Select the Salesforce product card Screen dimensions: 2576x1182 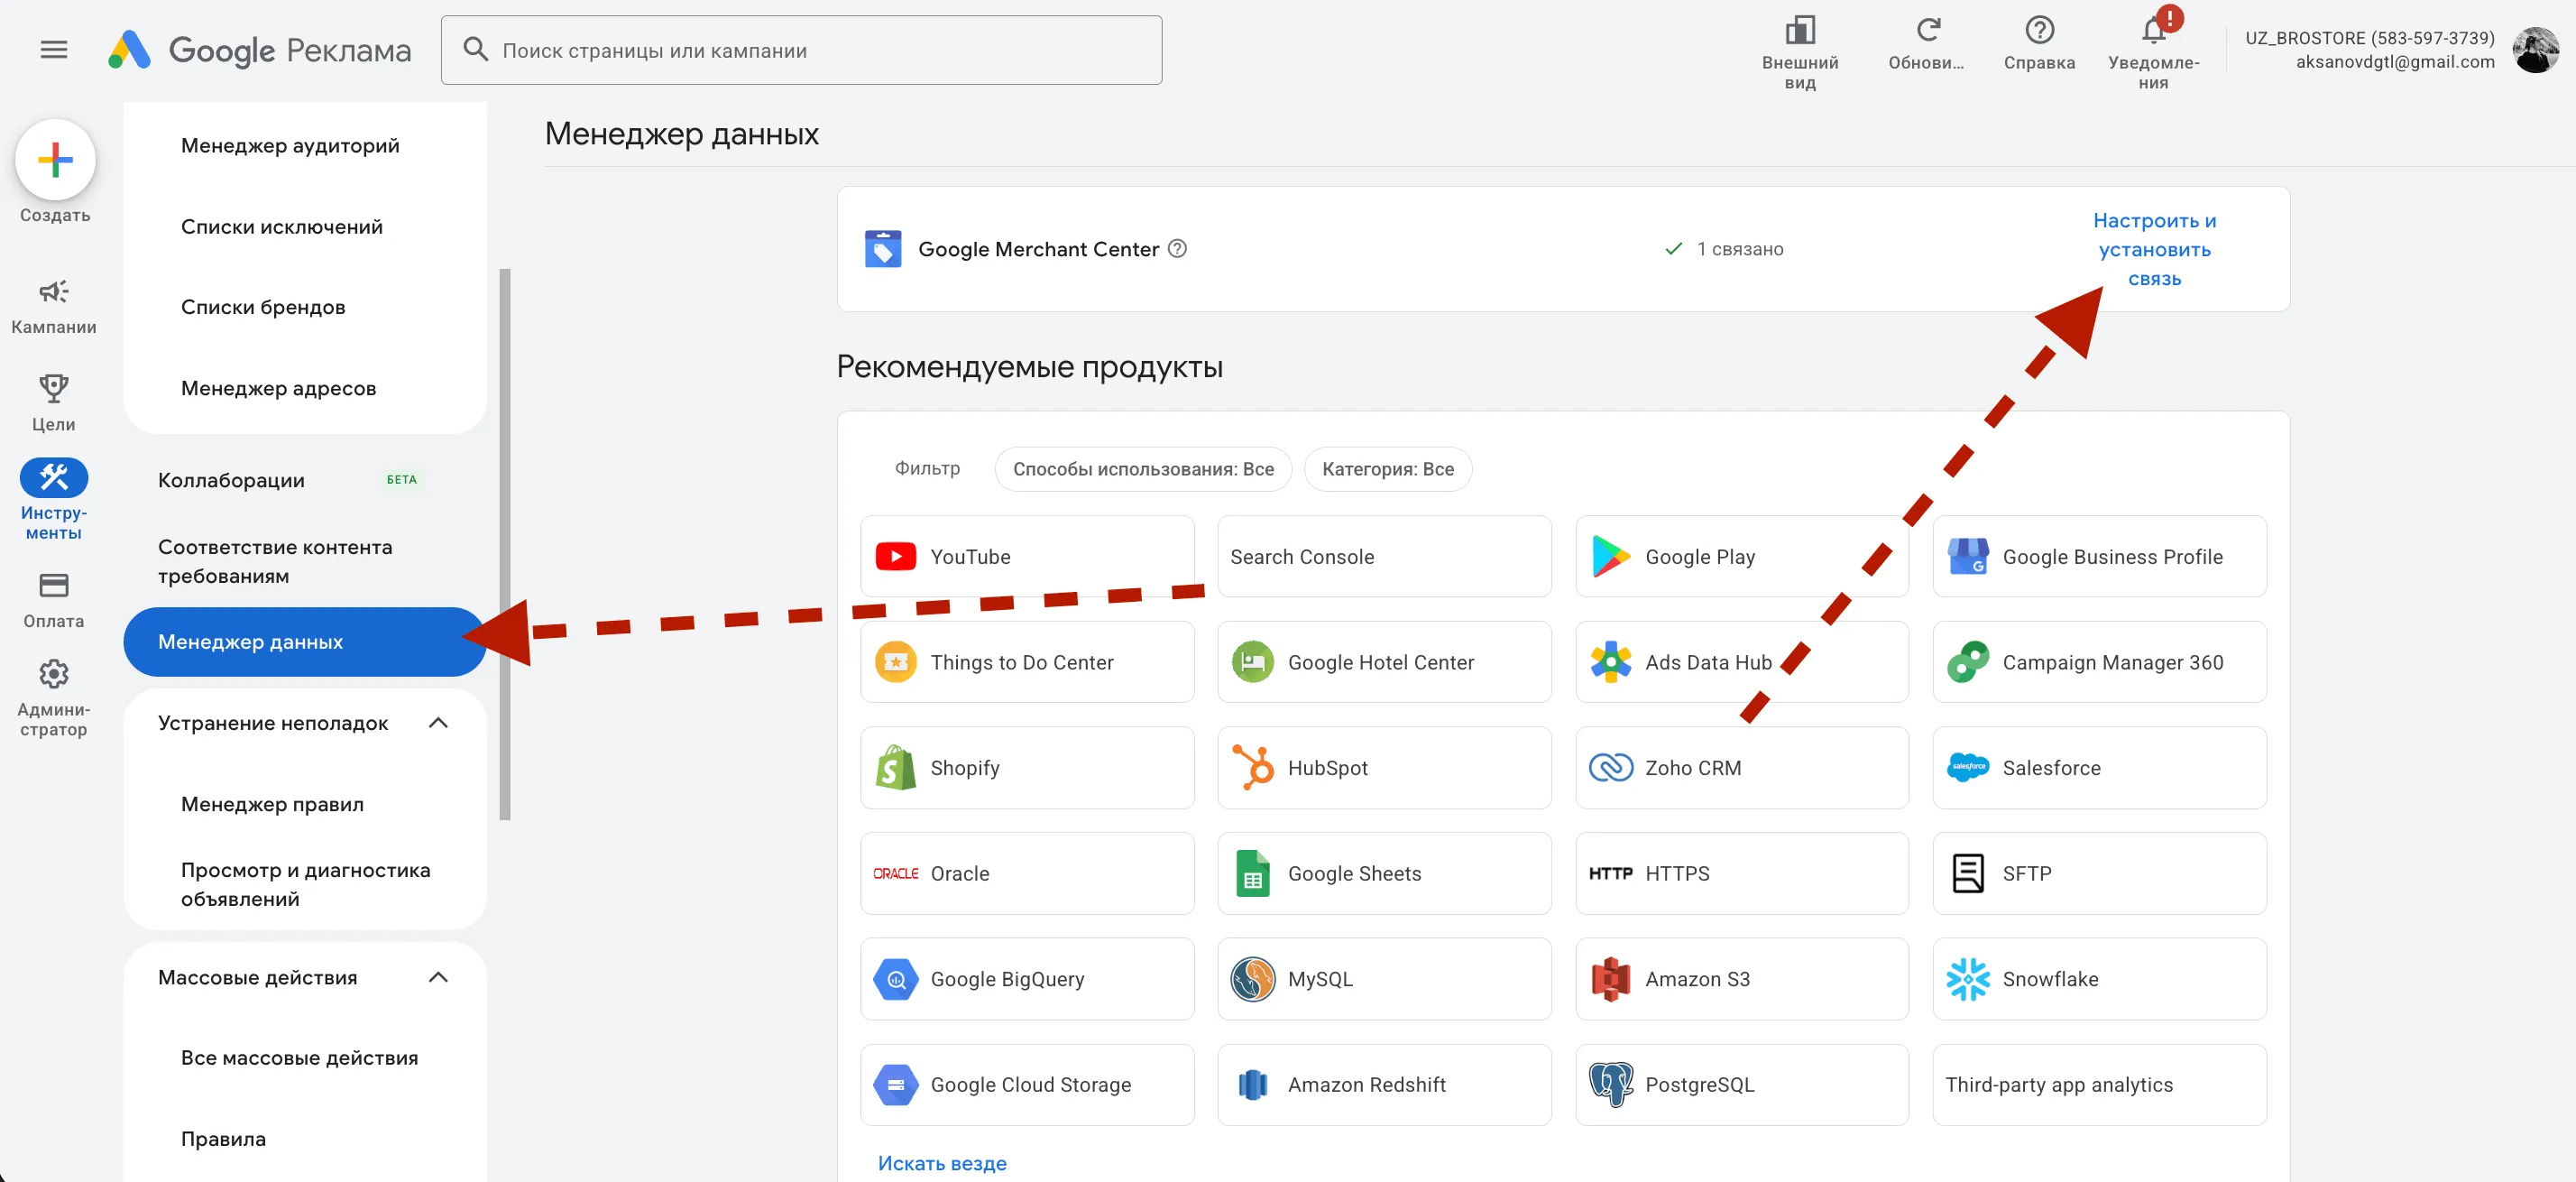(2099, 768)
